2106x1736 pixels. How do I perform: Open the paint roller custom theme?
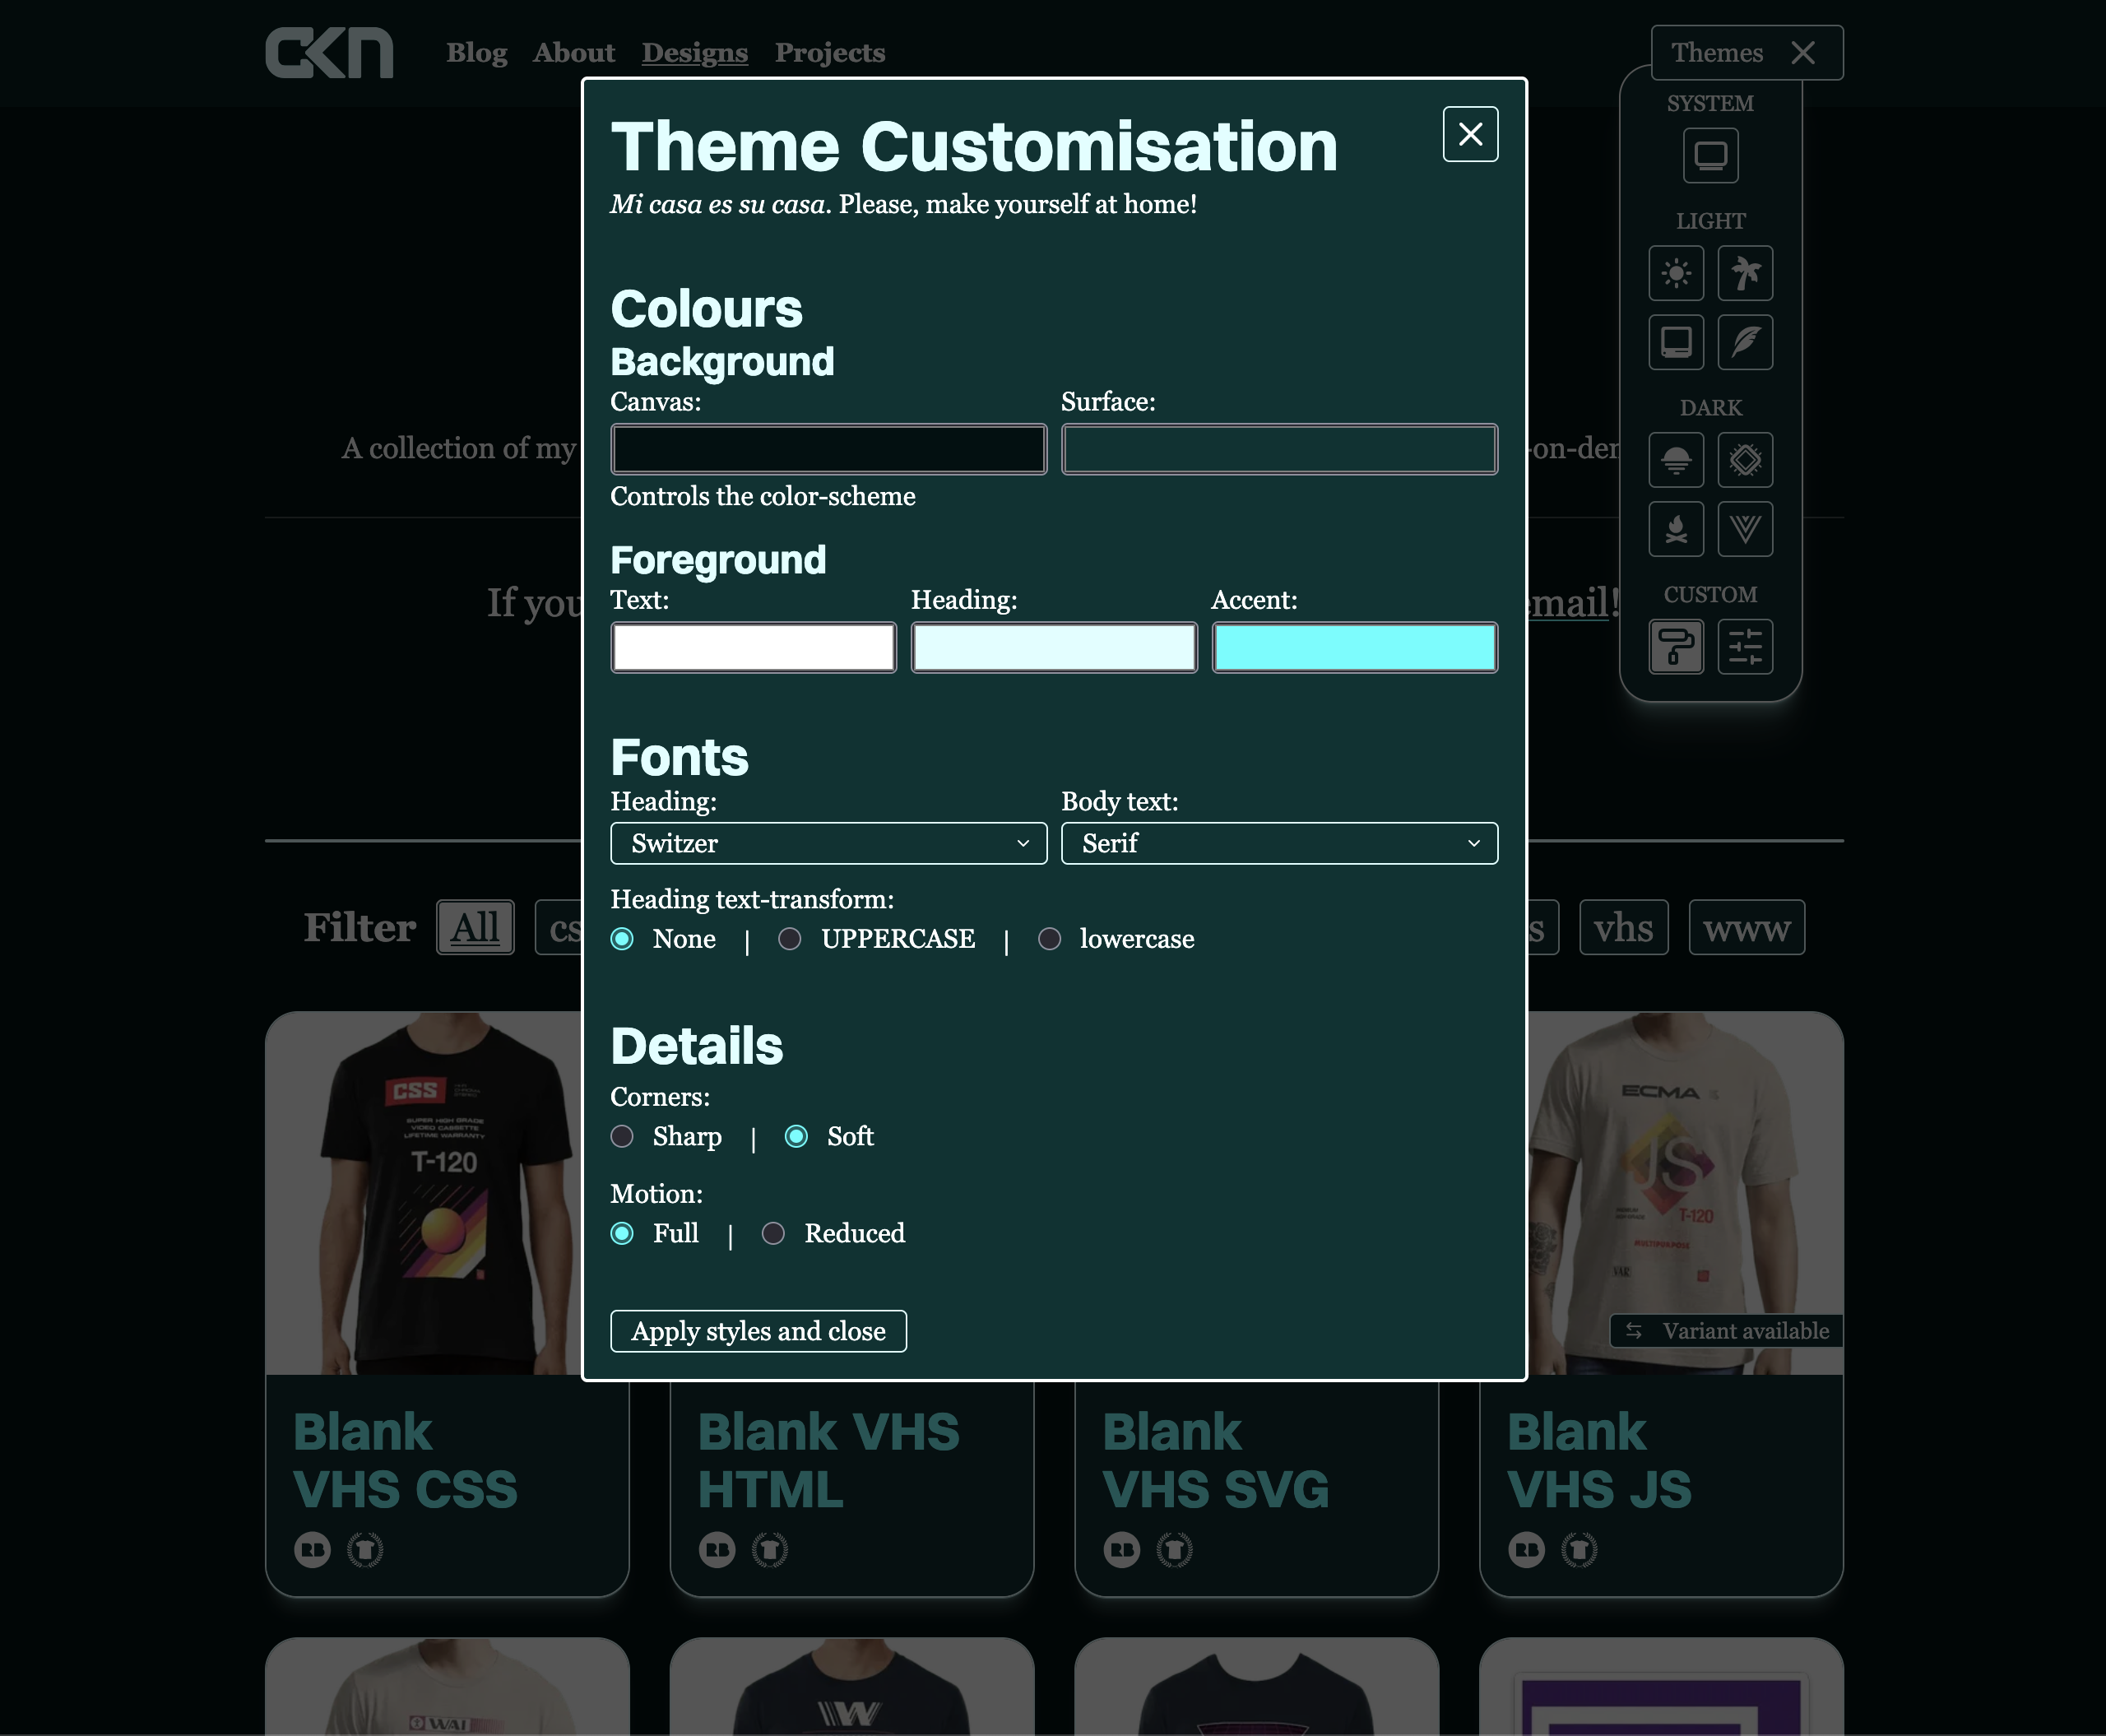[1676, 646]
